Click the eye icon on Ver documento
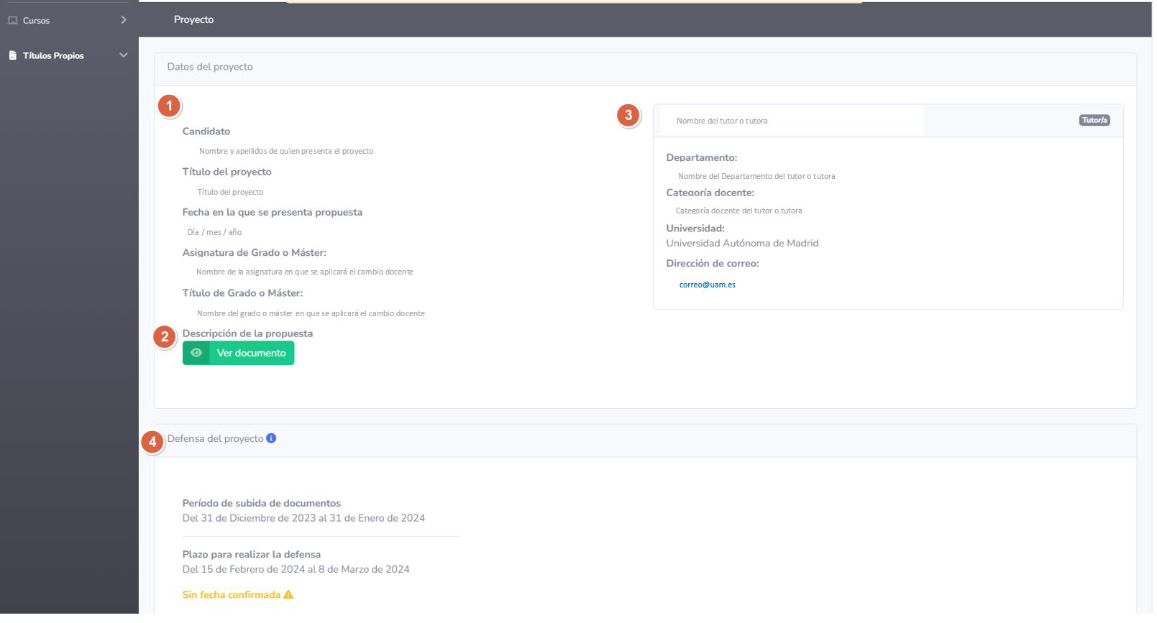 point(196,353)
